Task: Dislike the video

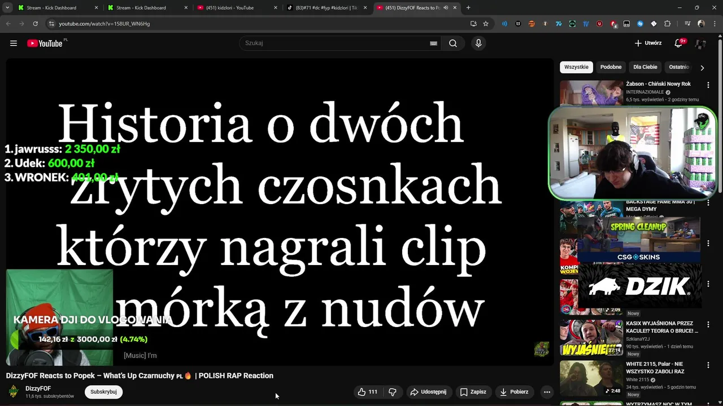Action: point(393,392)
